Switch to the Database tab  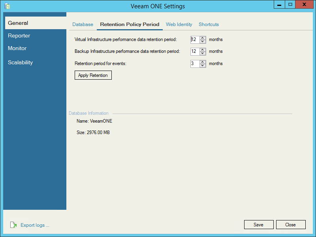pos(83,24)
